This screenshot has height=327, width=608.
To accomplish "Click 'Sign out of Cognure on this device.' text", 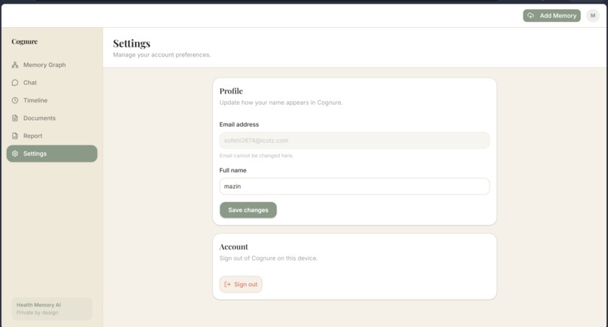I will (269, 258).
